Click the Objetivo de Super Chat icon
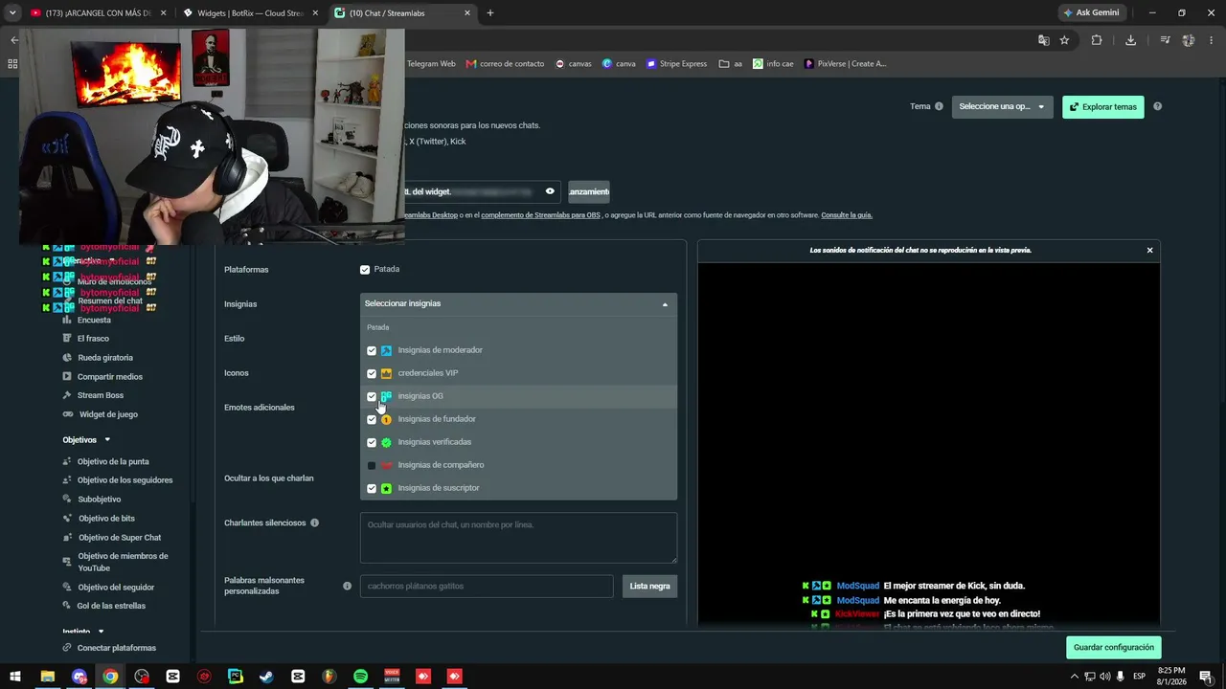 tap(67, 538)
